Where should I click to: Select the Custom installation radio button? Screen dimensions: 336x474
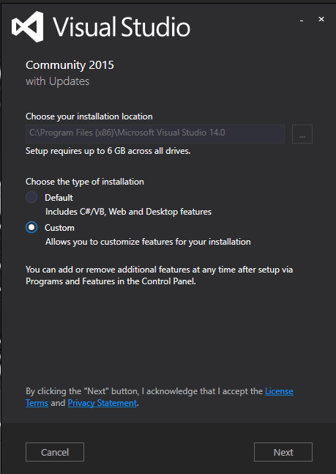31,227
